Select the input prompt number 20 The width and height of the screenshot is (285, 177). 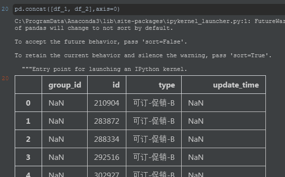tap(5, 9)
